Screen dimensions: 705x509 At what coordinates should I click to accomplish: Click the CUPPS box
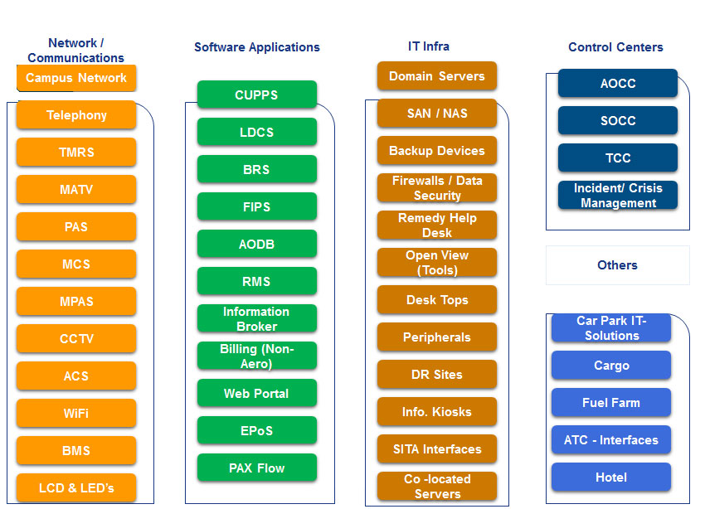[x=257, y=95]
